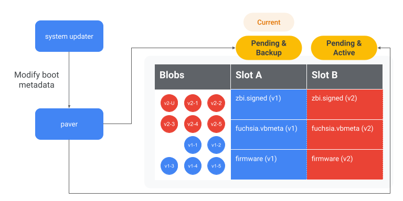Select the v2-1 blob circle
Screen dimensions: 403x201
tap(193, 103)
